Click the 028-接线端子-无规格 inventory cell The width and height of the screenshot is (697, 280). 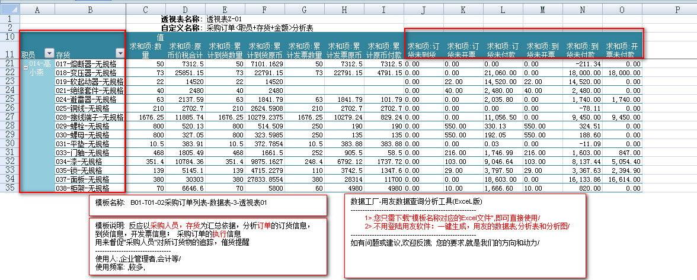pos(89,117)
